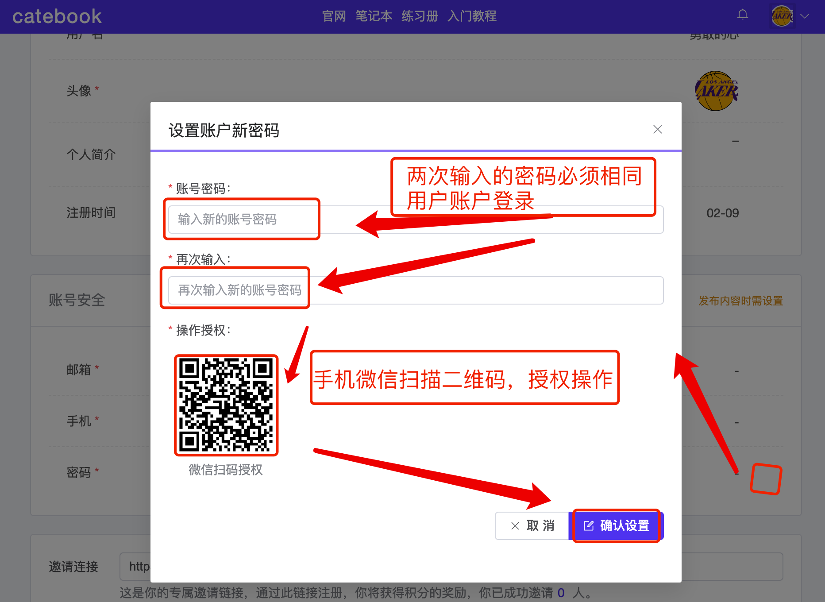Click the 注册时间 value 02-09
This screenshot has width=825, height=602.
(723, 213)
